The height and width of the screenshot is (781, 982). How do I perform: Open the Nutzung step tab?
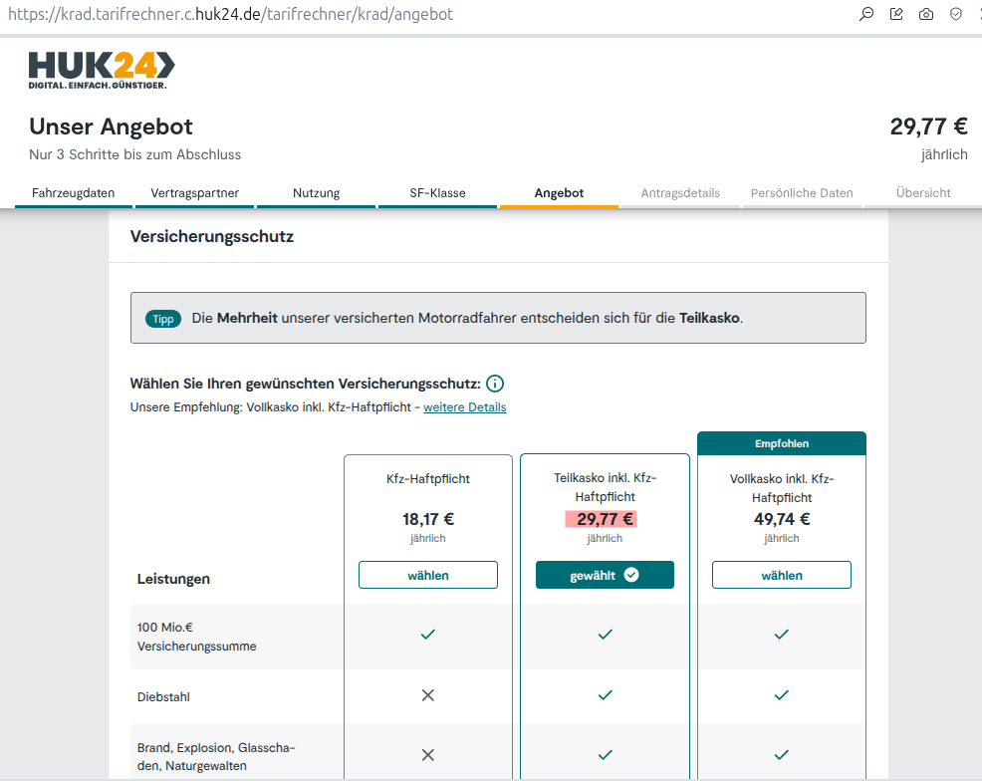(x=316, y=193)
